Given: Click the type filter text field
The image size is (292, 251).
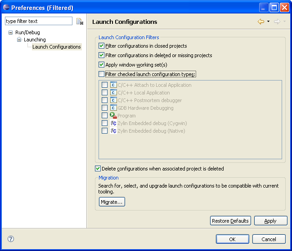Looking at the screenshot, I should point(39,21).
